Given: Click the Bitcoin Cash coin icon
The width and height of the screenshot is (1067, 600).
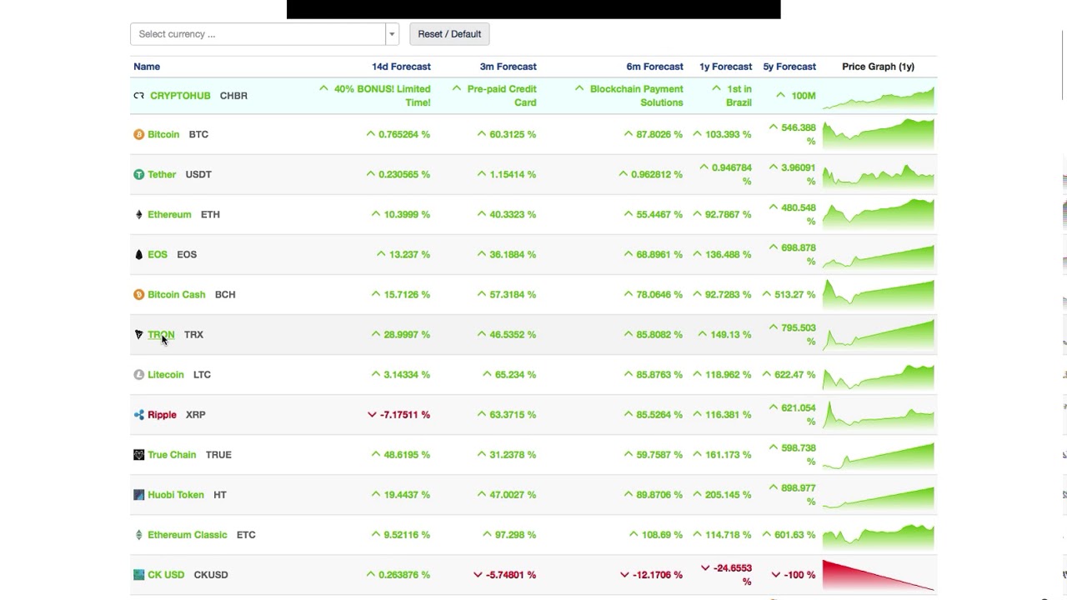Looking at the screenshot, I should point(138,294).
